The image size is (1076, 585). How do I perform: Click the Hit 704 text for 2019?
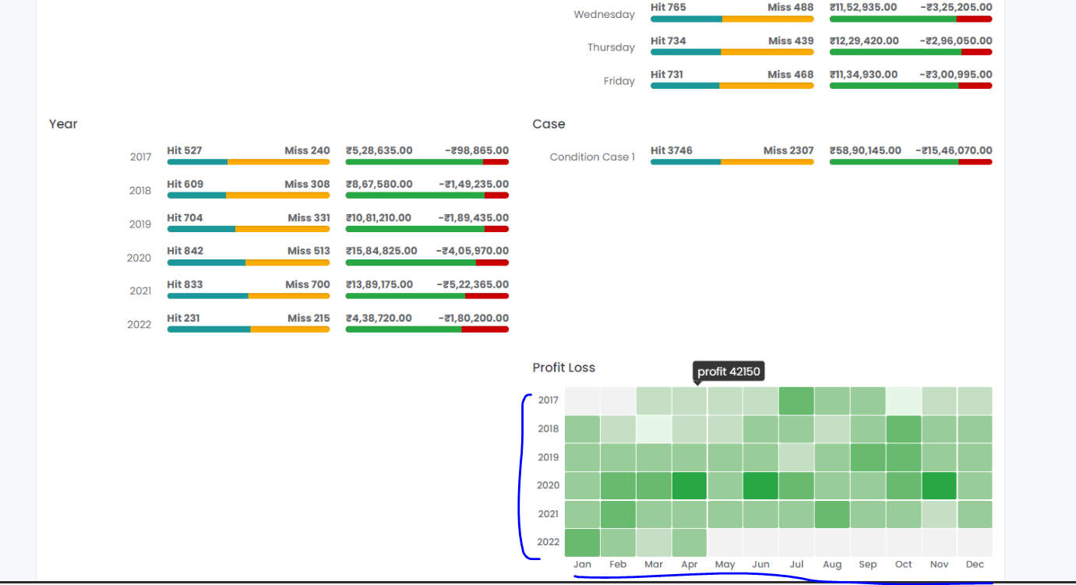click(185, 217)
